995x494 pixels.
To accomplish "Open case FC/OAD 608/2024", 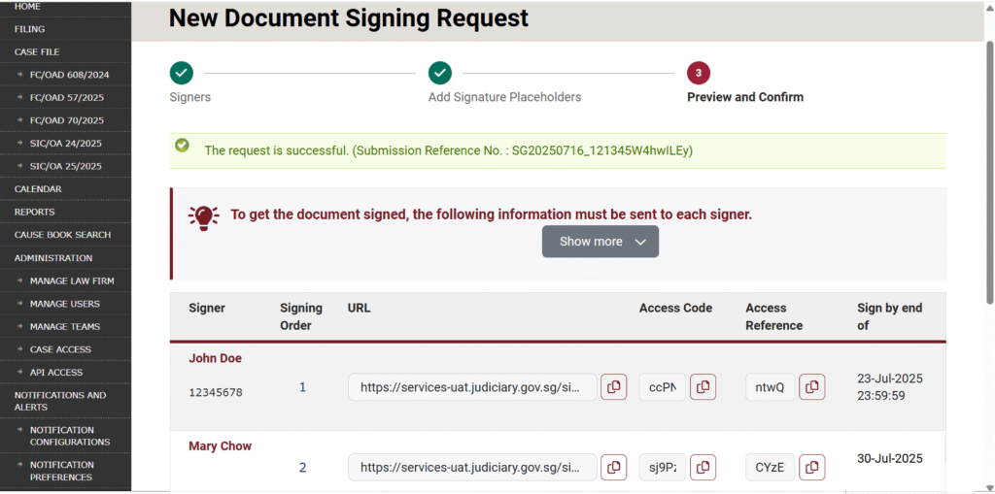I will click(69, 75).
